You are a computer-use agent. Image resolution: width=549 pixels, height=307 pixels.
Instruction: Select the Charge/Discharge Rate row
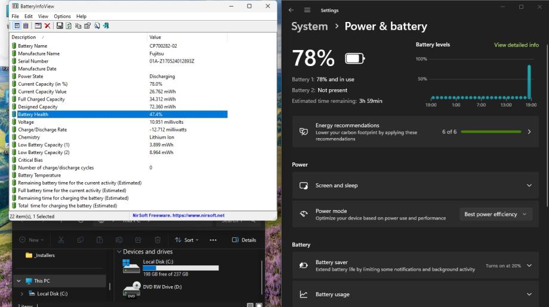tap(119, 130)
